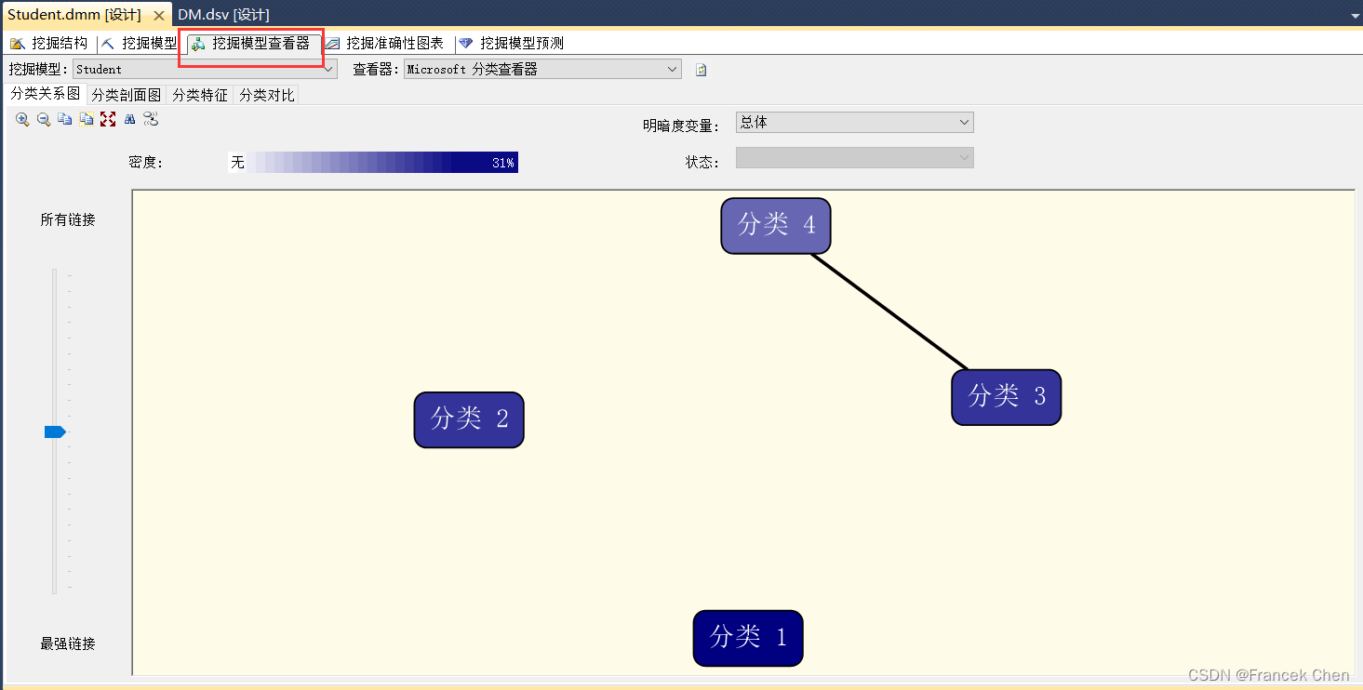Screen dimensions: 1363x690
Task: Select the 分类 3 cluster node
Action: [x=1007, y=397]
